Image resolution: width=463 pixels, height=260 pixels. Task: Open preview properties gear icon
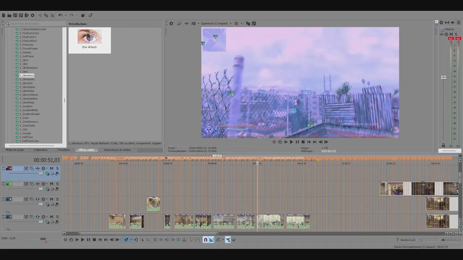click(x=171, y=23)
